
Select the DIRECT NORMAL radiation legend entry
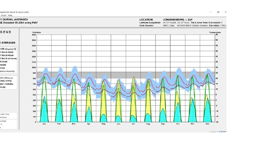[x=6, y=83]
